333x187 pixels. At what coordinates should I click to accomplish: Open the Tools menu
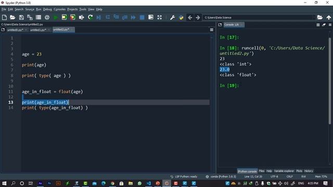[x=83, y=9]
